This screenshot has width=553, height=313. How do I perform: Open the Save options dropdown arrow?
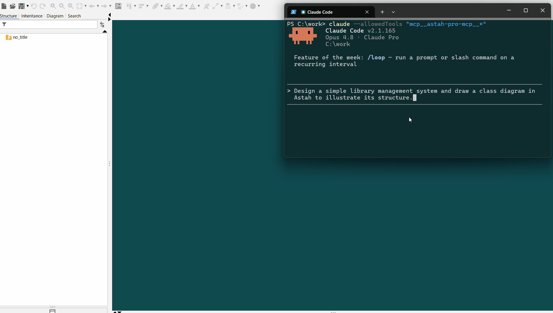pos(28,6)
